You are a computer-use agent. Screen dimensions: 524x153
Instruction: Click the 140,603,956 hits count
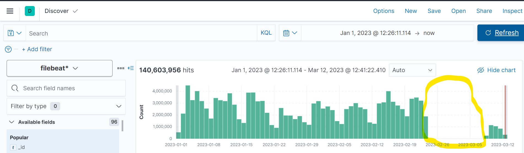pyautogui.click(x=166, y=70)
